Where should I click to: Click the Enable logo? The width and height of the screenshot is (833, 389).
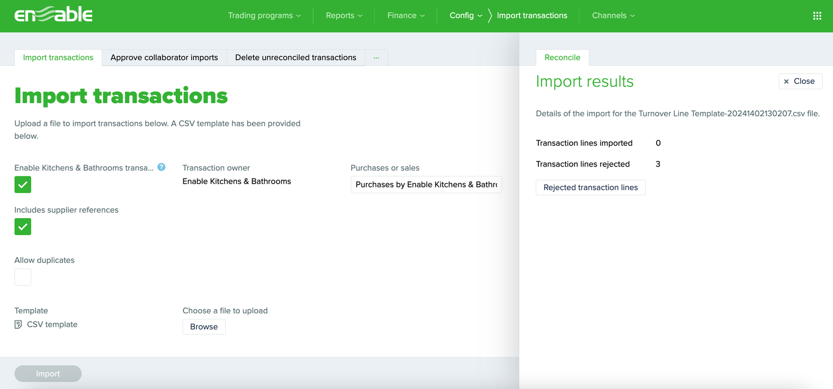(x=53, y=15)
